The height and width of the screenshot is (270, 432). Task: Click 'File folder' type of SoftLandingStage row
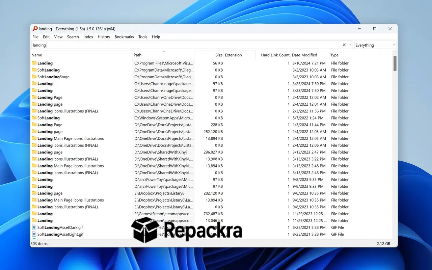point(340,77)
